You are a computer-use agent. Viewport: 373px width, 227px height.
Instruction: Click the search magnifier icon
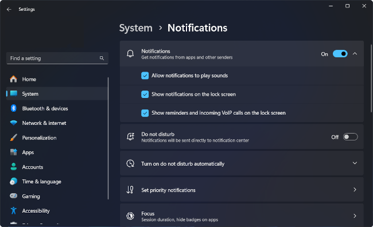[102, 58]
